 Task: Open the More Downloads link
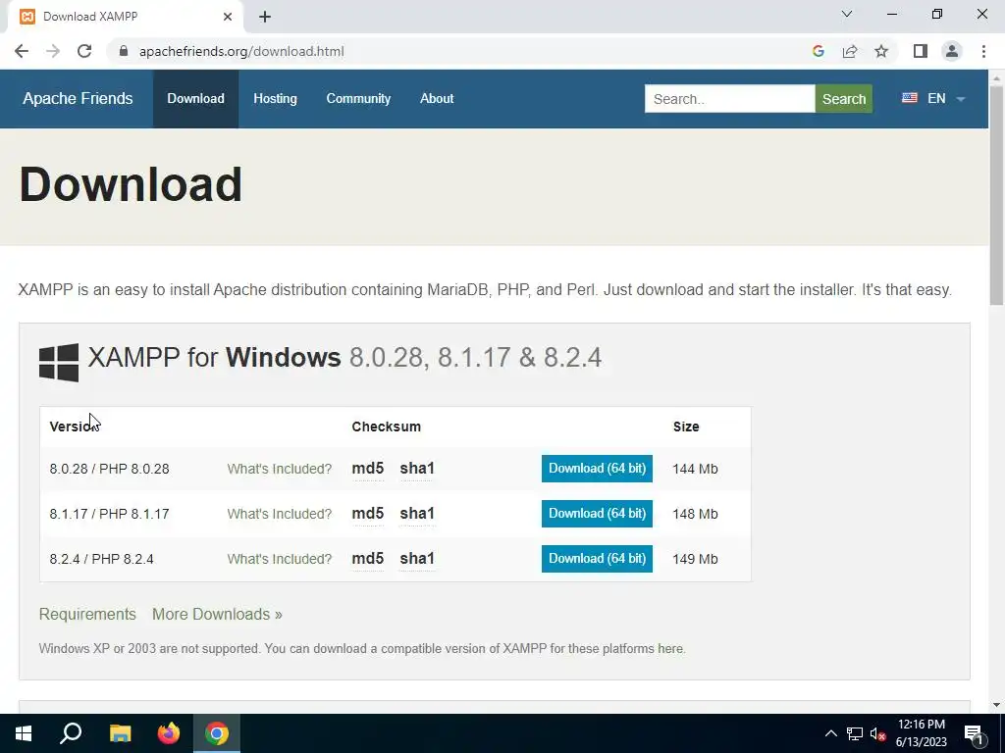(217, 614)
